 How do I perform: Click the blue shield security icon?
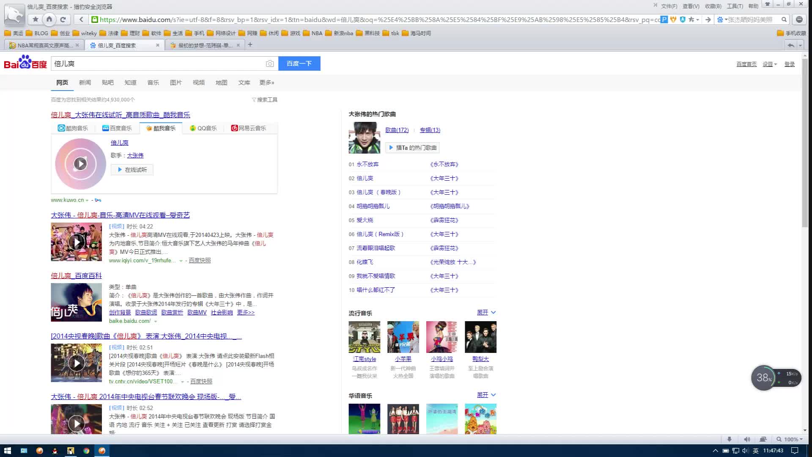[682, 19]
